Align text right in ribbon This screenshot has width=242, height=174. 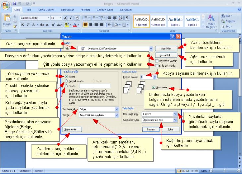(x=96, y=25)
